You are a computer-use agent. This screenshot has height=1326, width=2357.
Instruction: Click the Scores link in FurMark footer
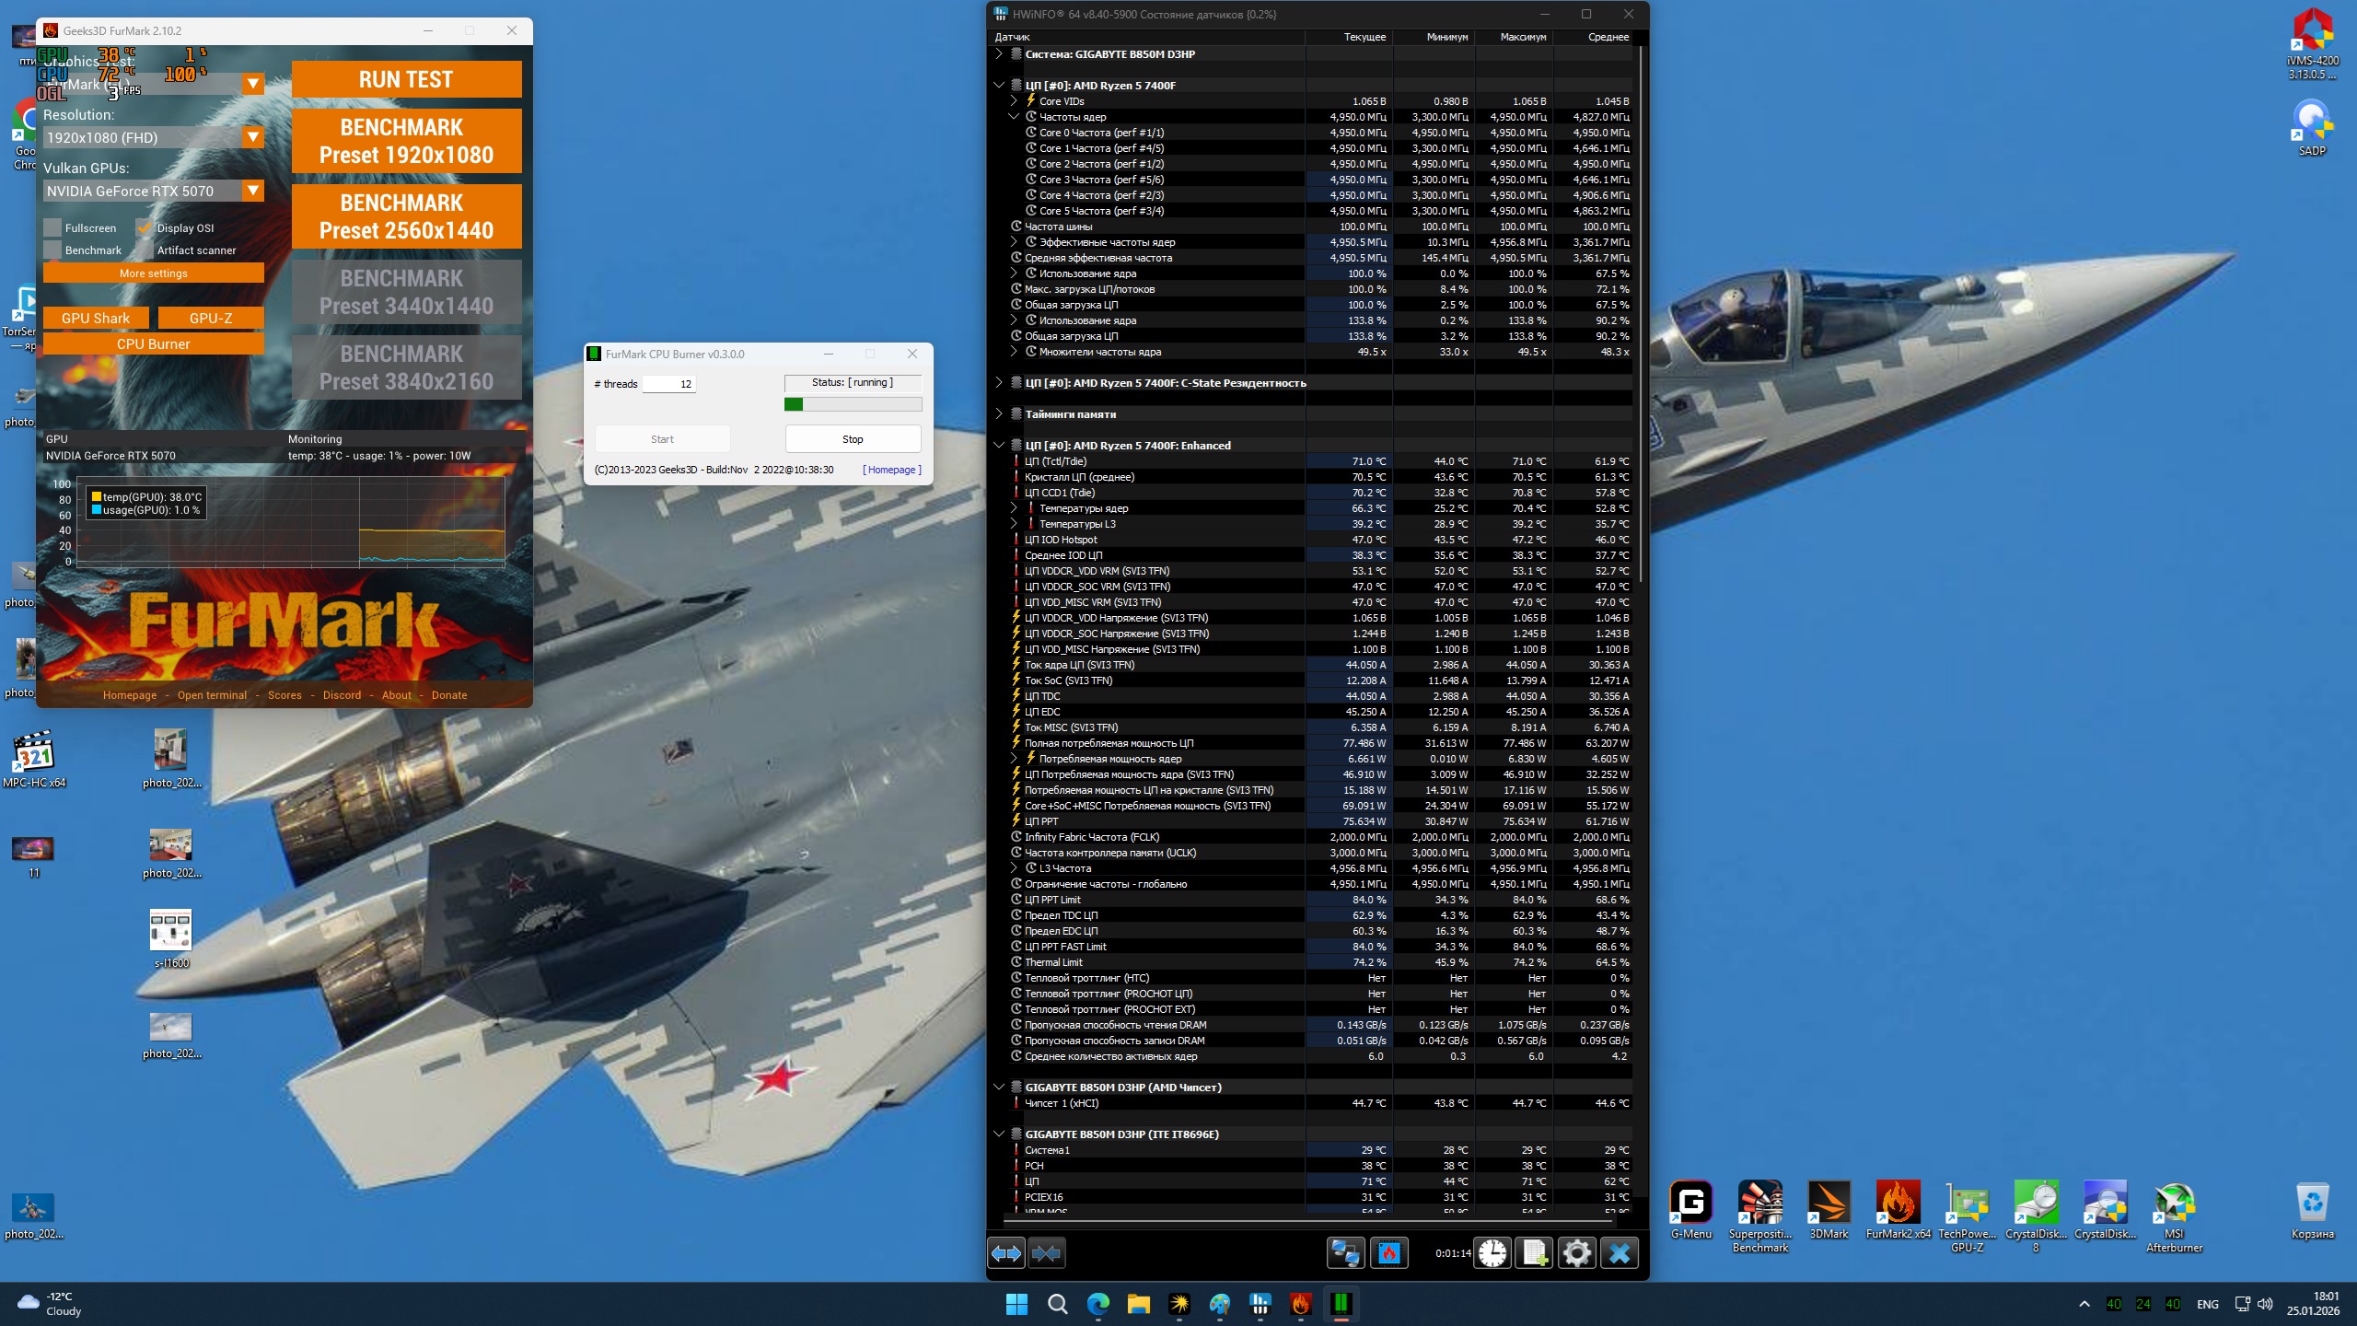tap(284, 695)
